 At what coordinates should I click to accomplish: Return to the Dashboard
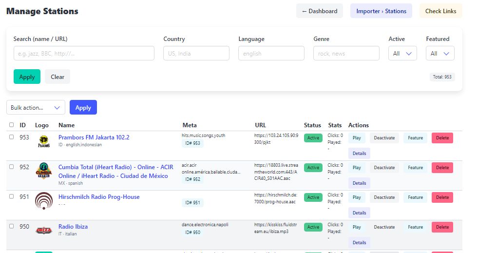pos(319,11)
